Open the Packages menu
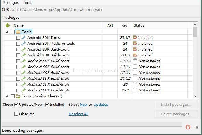Image resolution: width=202 pixels, height=135 pixels. 11,3
